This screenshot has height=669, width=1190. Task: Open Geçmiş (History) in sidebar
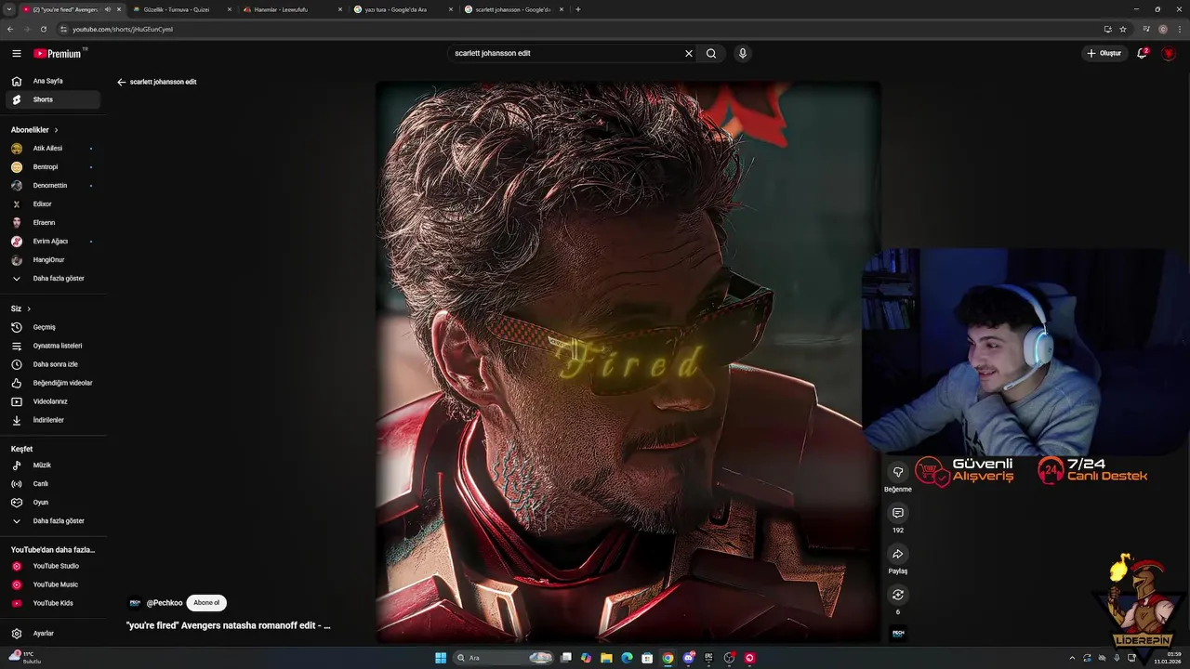click(53, 327)
